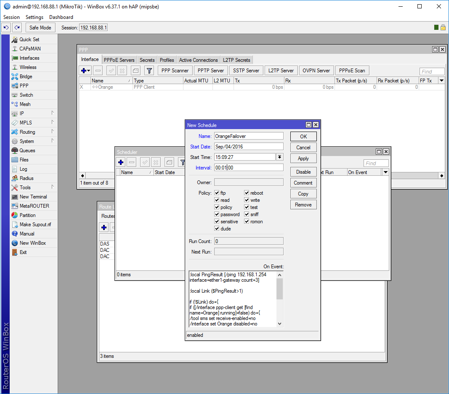This screenshot has width=449, height=394.
Task: Click the undo arrow in top toolbar
Action: (6, 27)
